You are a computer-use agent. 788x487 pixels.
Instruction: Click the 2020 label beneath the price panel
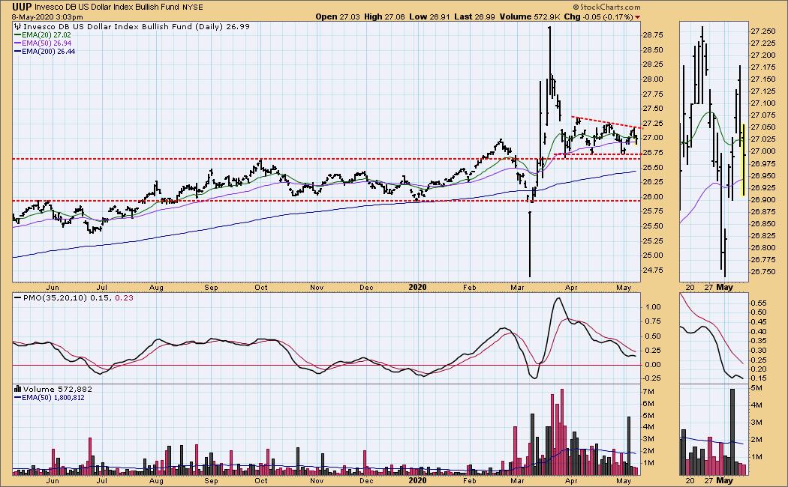pos(417,288)
